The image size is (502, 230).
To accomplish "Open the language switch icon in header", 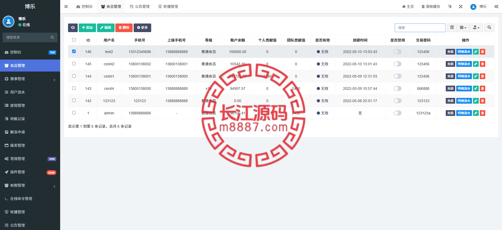I will (450, 7).
